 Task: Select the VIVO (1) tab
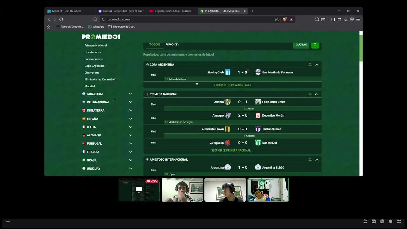point(172,45)
